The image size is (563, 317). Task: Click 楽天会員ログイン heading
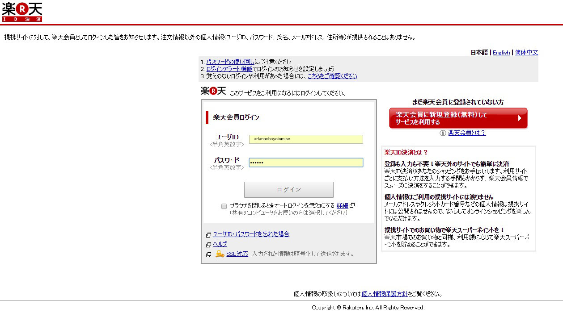pyautogui.click(x=236, y=117)
